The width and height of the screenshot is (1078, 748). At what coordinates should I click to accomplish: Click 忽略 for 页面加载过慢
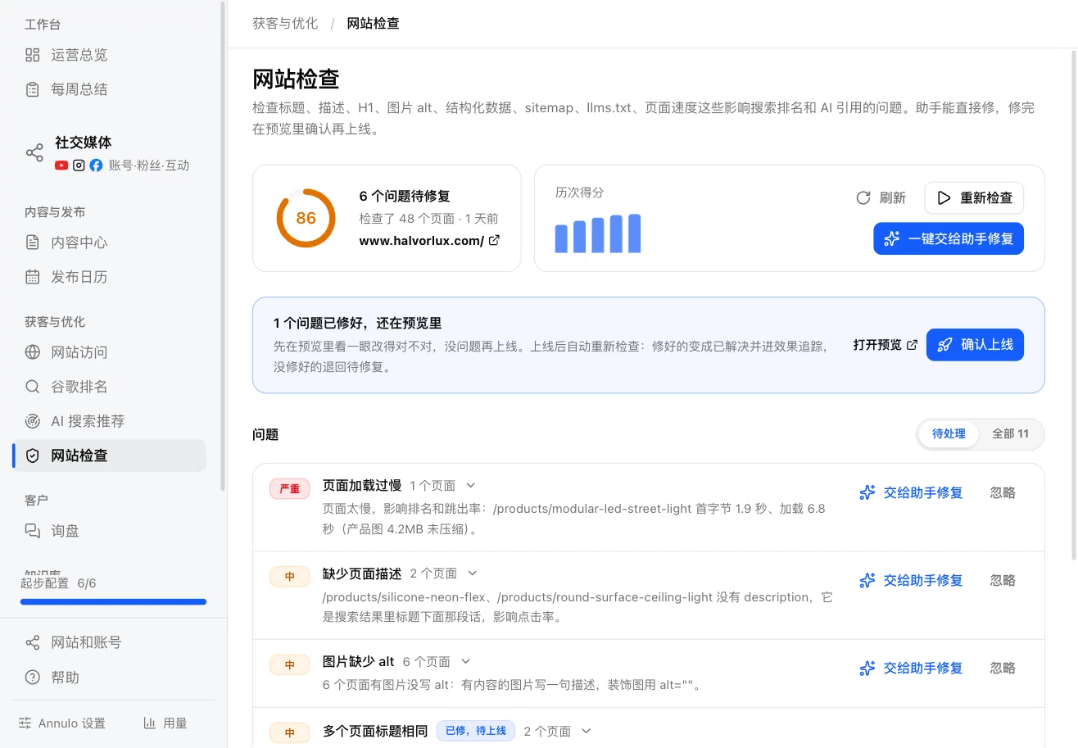coord(1003,492)
